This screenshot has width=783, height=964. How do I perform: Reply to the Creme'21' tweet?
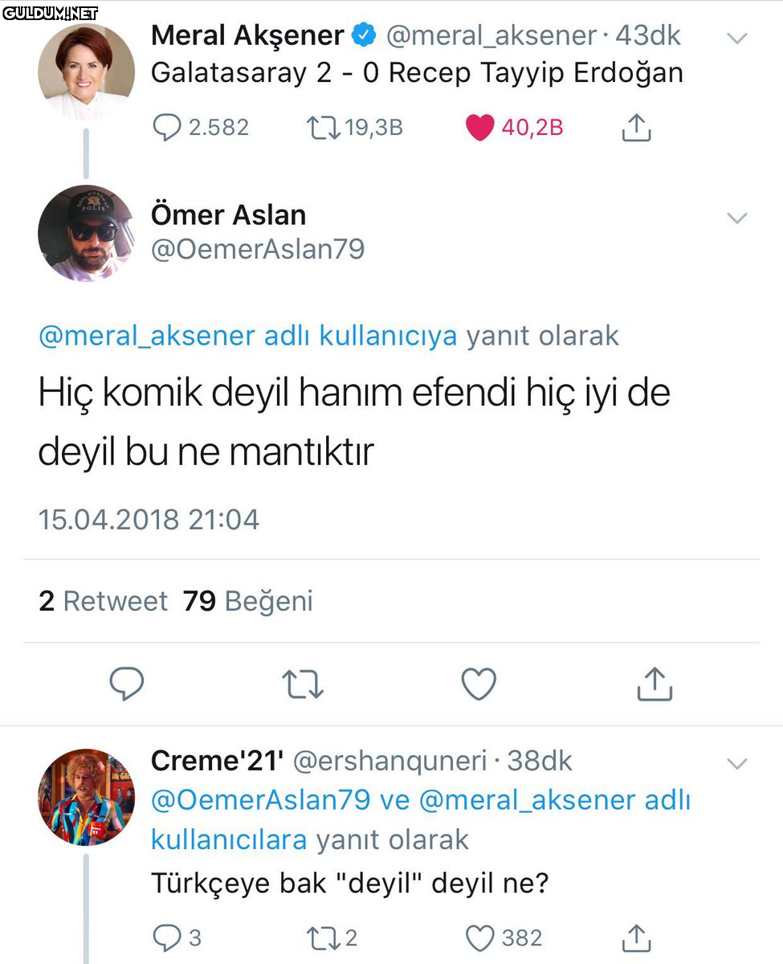pyautogui.click(x=166, y=937)
